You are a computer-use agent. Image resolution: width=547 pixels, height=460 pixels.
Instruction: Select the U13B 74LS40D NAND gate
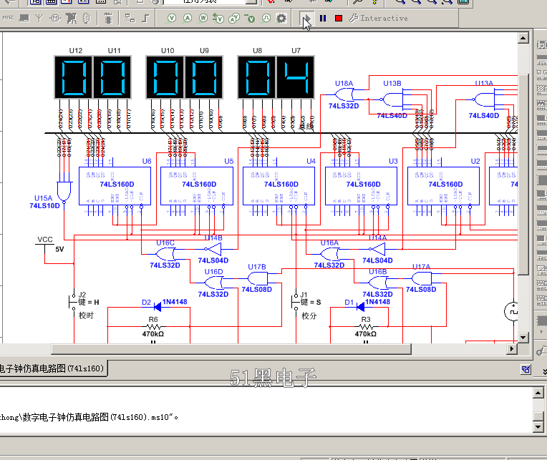click(x=393, y=100)
